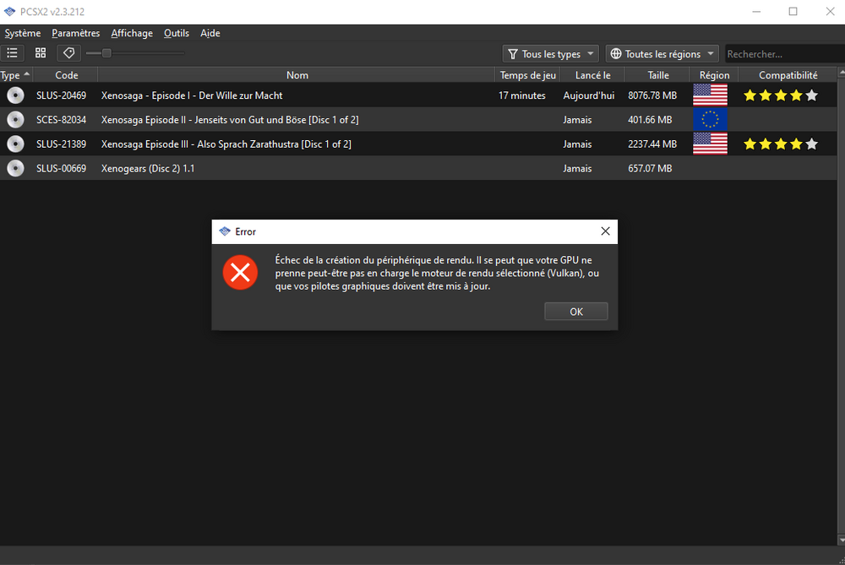The width and height of the screenshot is (845, 565).
Task: Sort games by the Nom column header
Action: coord(297,75)
